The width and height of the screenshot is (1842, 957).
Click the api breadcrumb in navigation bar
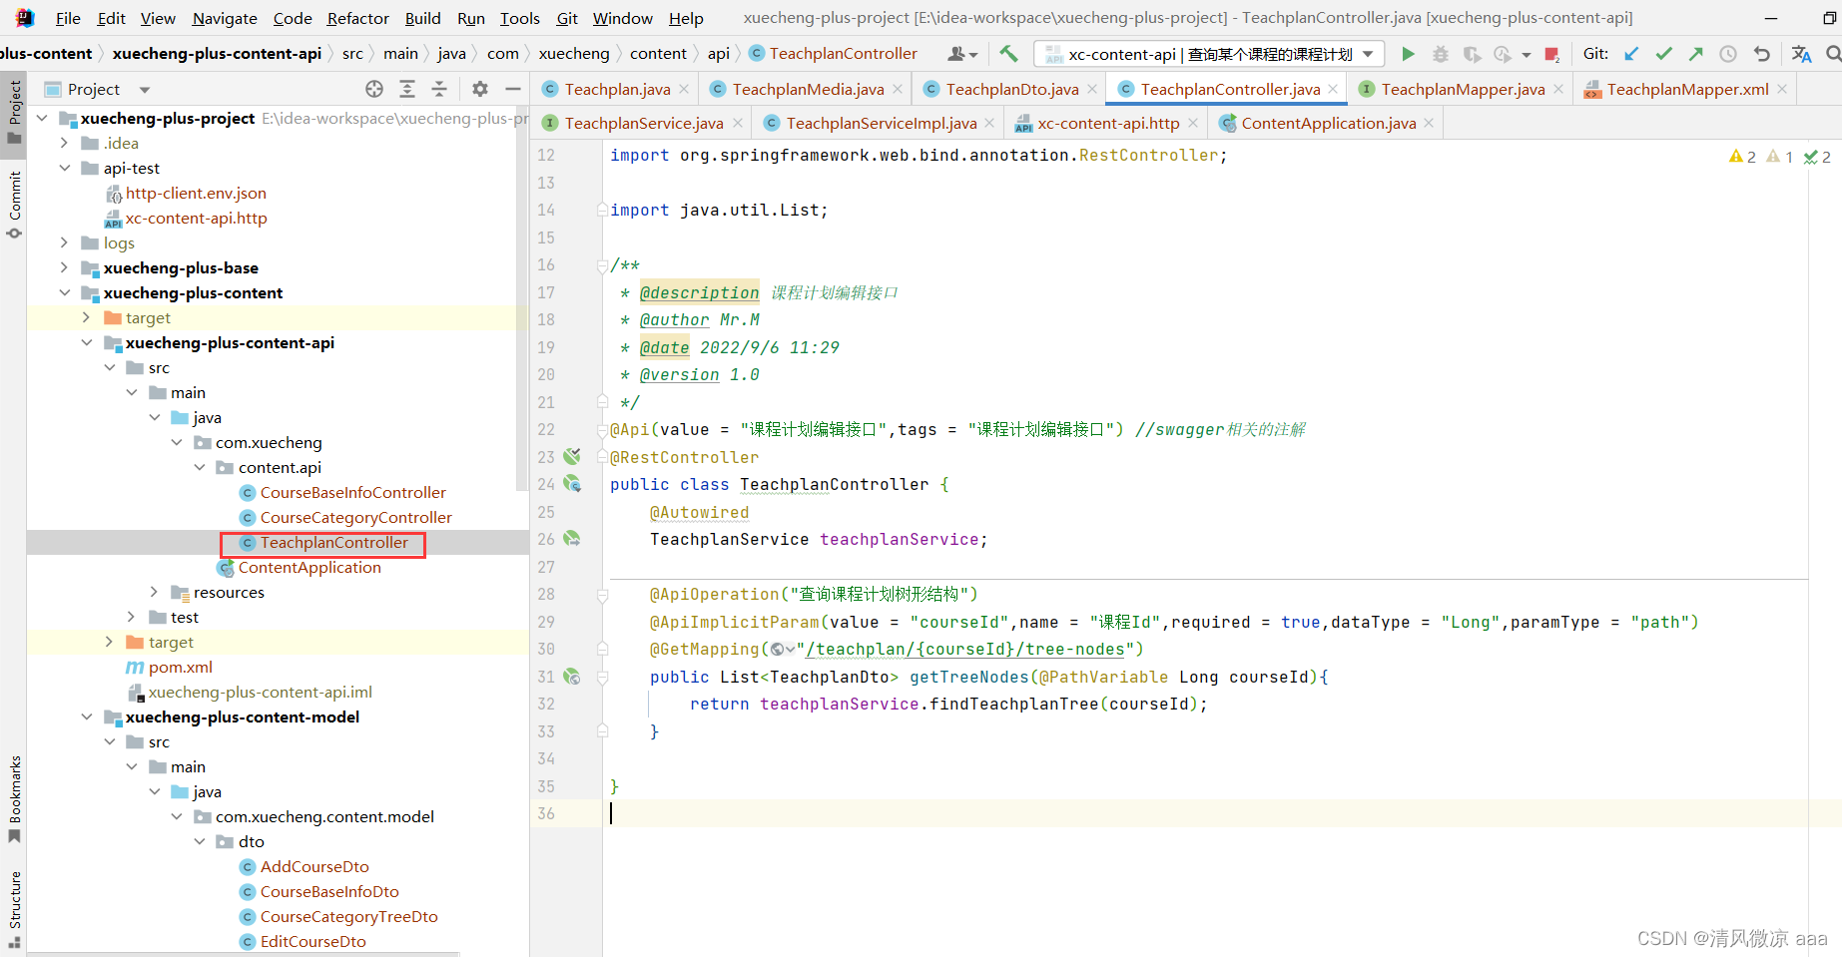[719, 53]
